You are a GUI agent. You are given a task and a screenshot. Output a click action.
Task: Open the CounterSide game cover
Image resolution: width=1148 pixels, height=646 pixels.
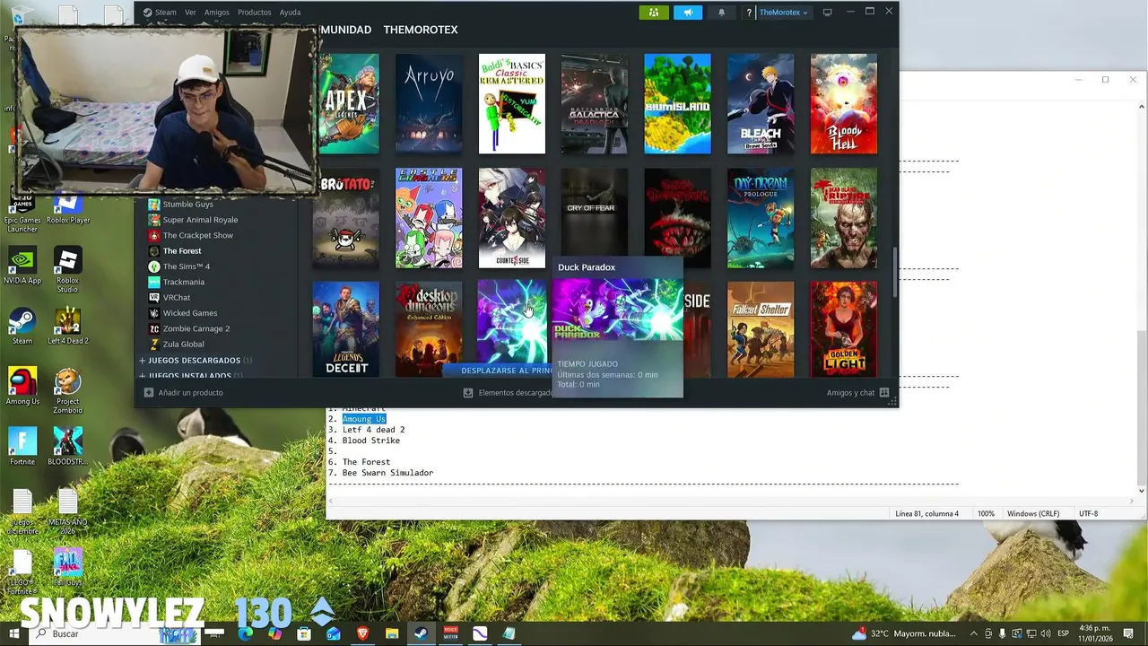click(x=512, y=218)
